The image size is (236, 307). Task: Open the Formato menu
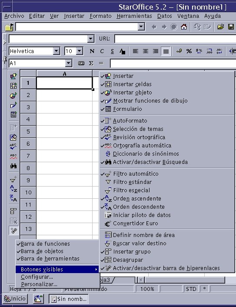pyautogui.click(x=100, y=16)
